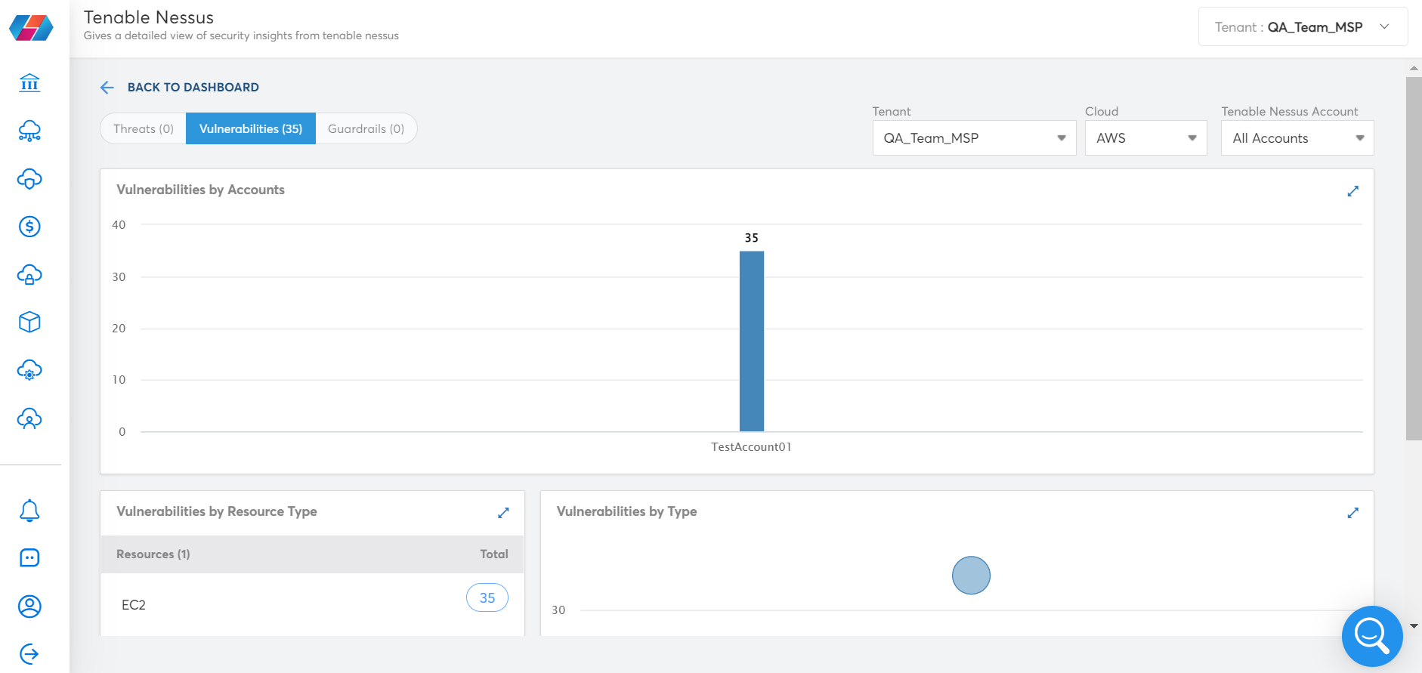Screen dimensions: 1422x673
Task: Open the Cloud AWS dropdown
Action: click(1145, 138)
